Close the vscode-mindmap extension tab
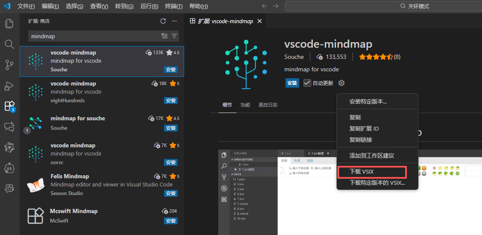 tap(259, 21)
